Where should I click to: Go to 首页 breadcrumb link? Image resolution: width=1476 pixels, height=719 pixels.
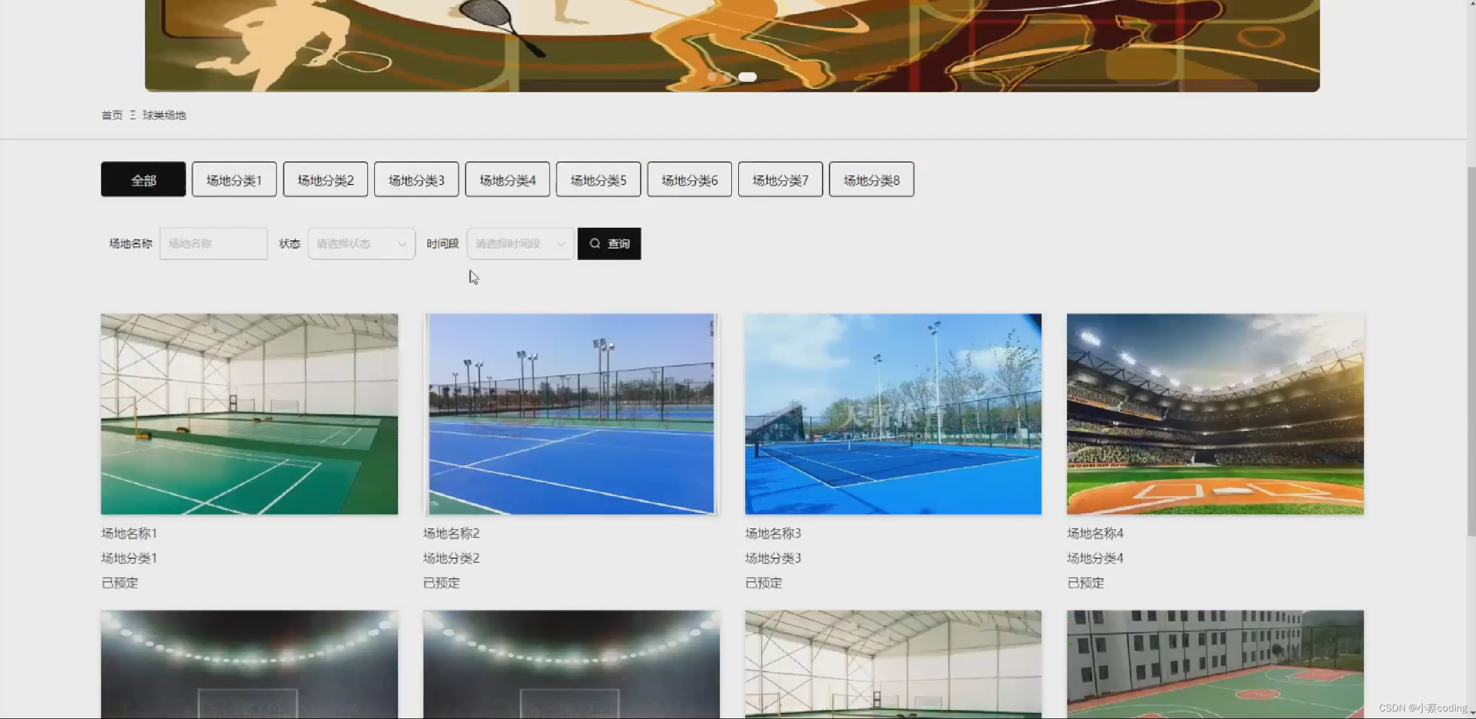pyautogui.click(x=112, y=115)
